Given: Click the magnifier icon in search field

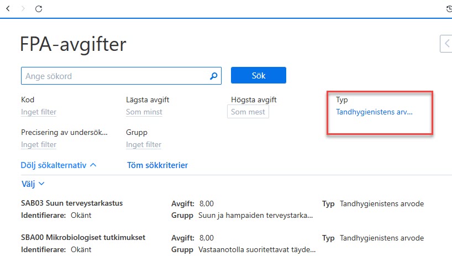Looking at the screenshot, I should (x=214, y=76).
